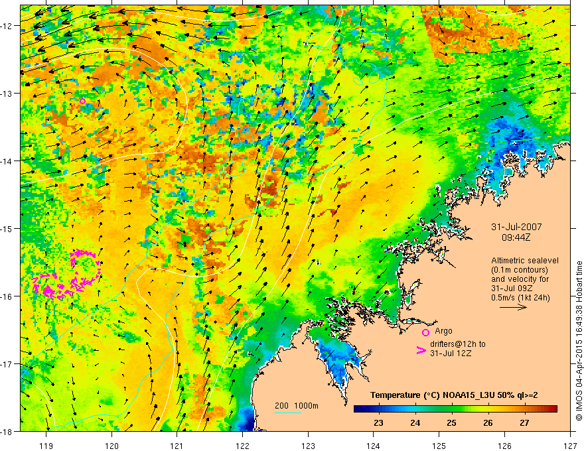Click the 0.5m/s reference velocity arrow

(513, 307)
